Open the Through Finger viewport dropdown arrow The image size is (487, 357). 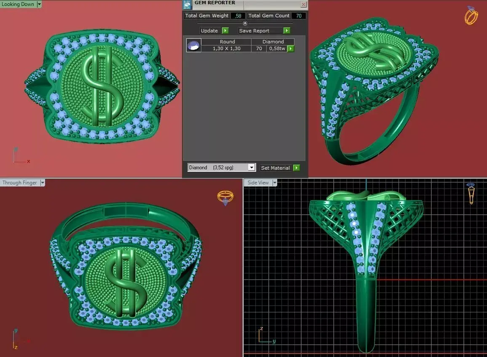(x=43, y=183)
